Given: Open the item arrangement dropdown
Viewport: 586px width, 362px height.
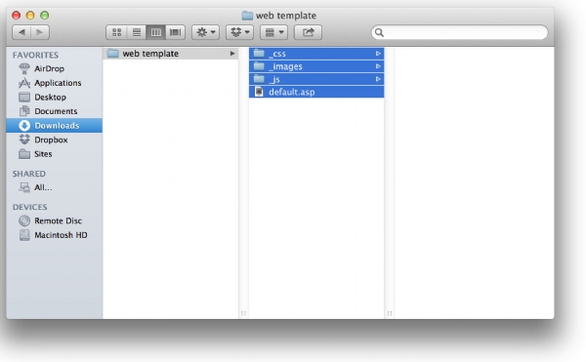Looking at the screenshot, I should pos(273,32).
